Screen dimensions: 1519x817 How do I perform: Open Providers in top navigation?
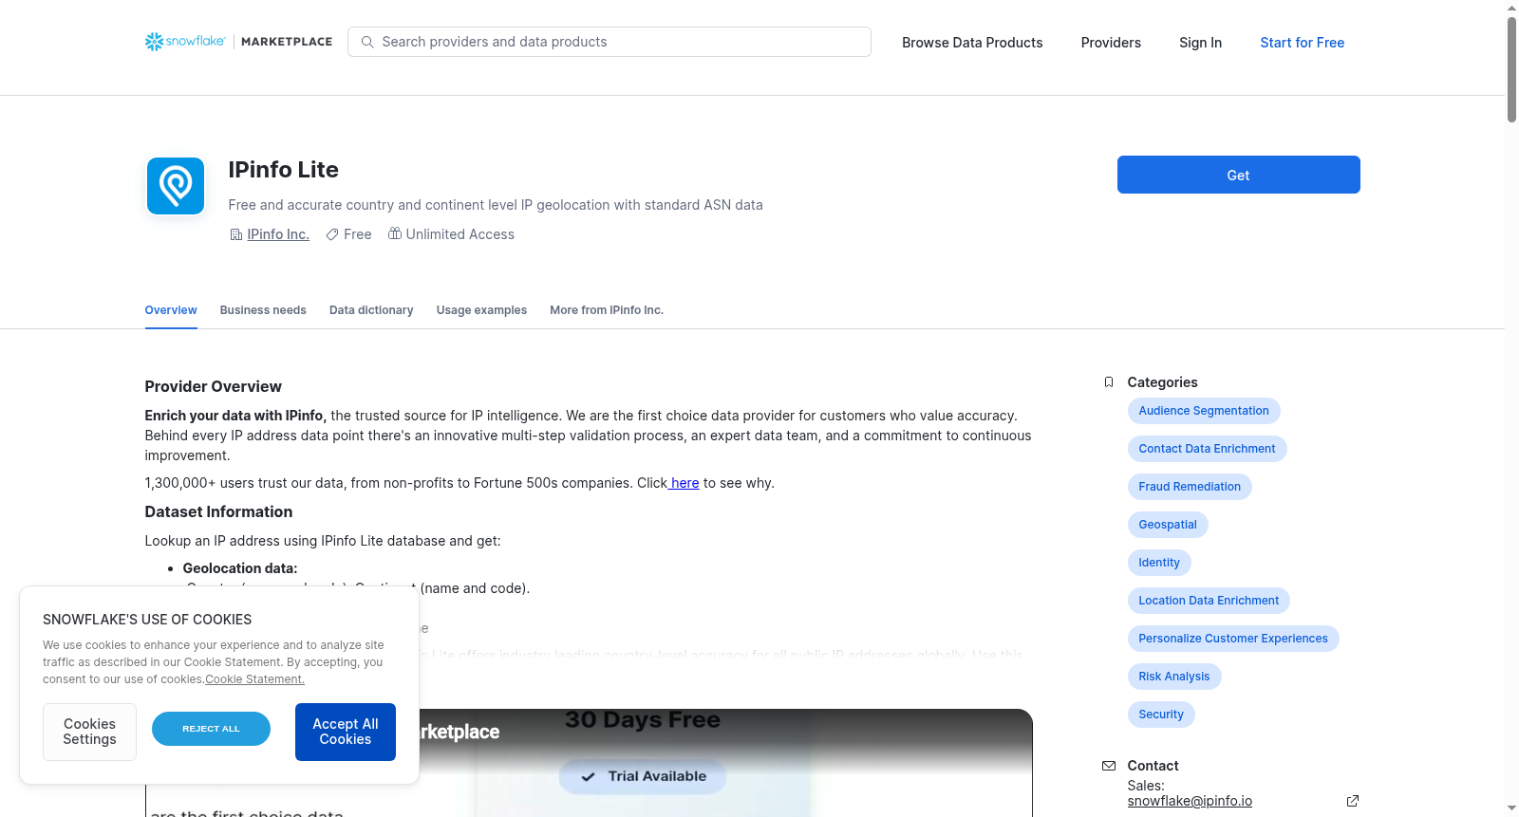(x=1111, y=43)
